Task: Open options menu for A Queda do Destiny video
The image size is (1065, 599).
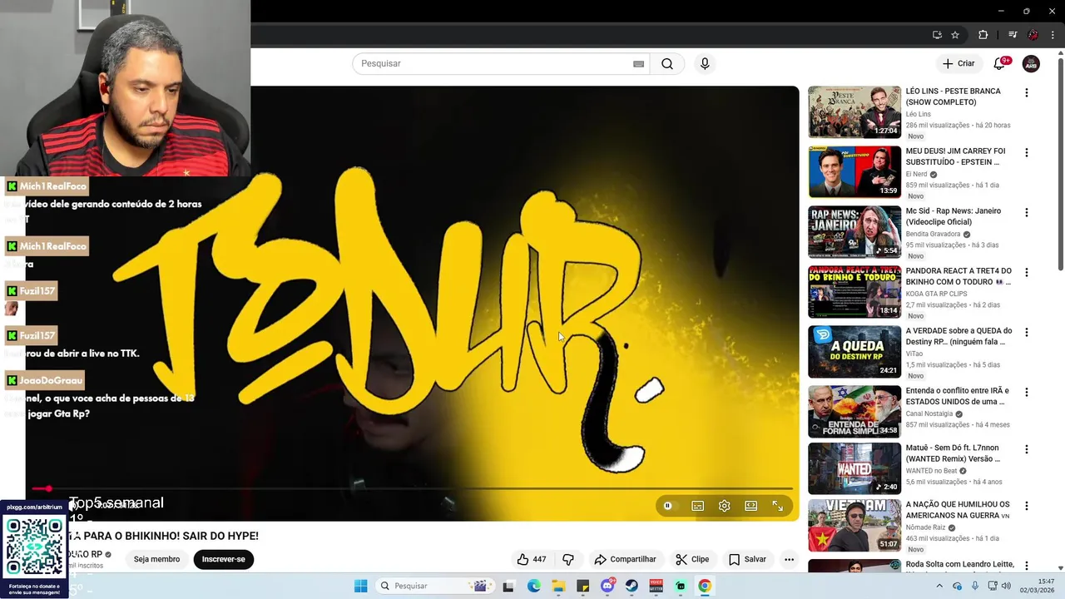Action: pyautogui.click(x=1027, y=333)
